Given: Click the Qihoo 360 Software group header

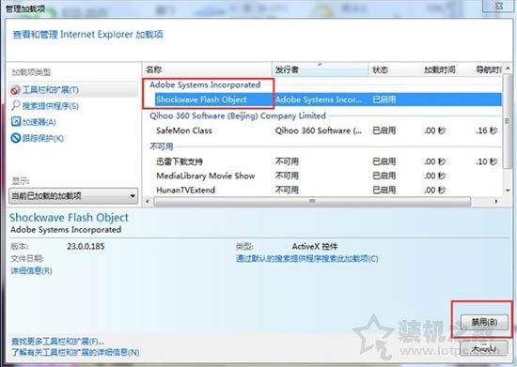Looking at the screenshot, I should (238, 115).
